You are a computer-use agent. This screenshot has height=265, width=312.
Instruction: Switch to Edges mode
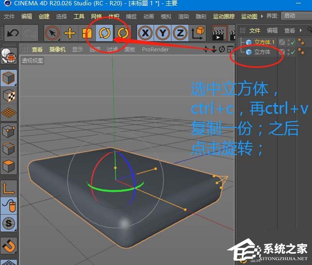(9, 149)
